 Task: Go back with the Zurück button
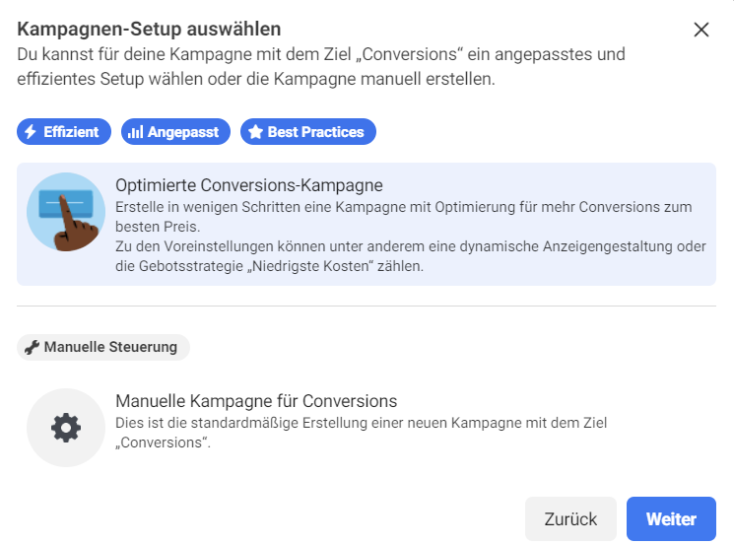(x=570, y=518)
